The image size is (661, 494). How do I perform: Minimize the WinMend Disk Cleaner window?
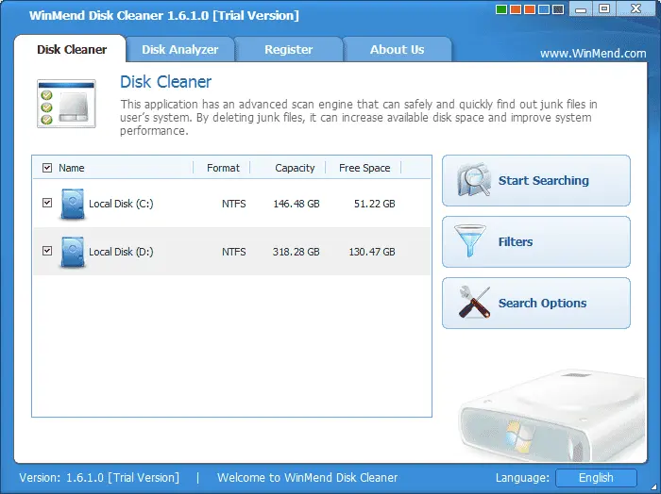click(x=581, y=8)
